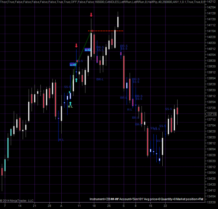Click the small red triangle beside the e:4 label
218x209 pixels.
pyautogui.click(x=77, y=61)
